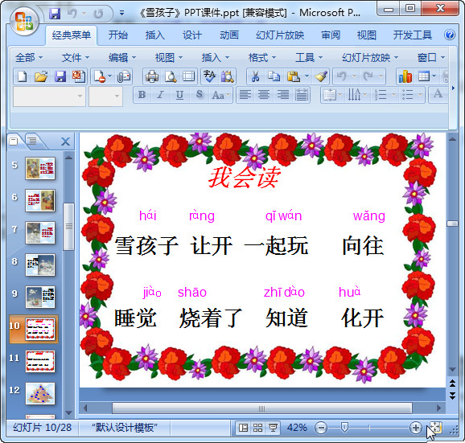Screen dimensions: 465x443
Task: Open the 工具 dropdown menu
Action: 309,58
